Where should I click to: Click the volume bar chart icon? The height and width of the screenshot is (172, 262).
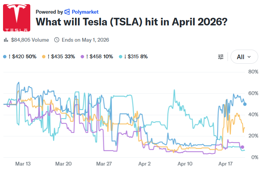6,39
